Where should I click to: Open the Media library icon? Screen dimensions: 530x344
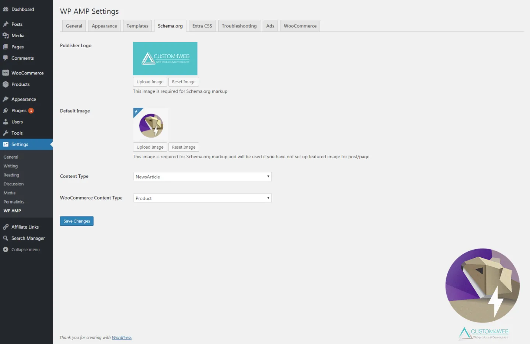tap(6, 35)
